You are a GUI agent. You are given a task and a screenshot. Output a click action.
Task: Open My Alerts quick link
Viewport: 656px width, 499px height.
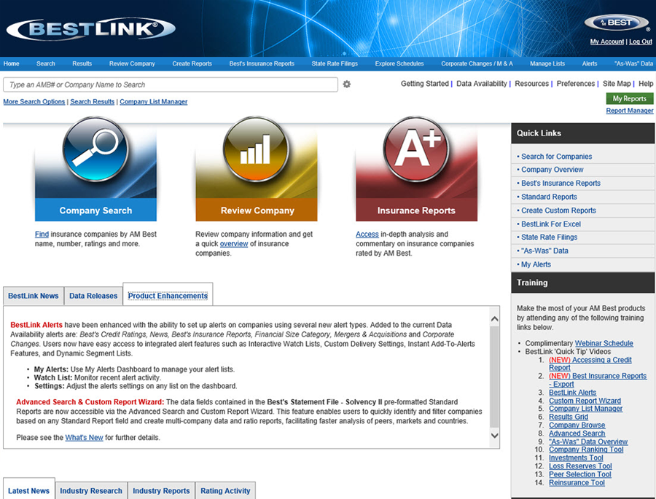[536, 264]
